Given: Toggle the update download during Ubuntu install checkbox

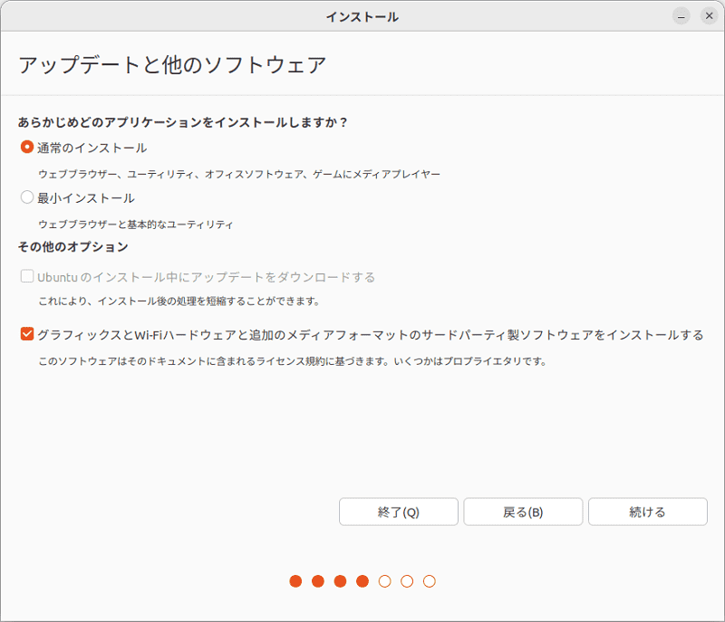Looking at the screenshot, I should tap(27, 277).
